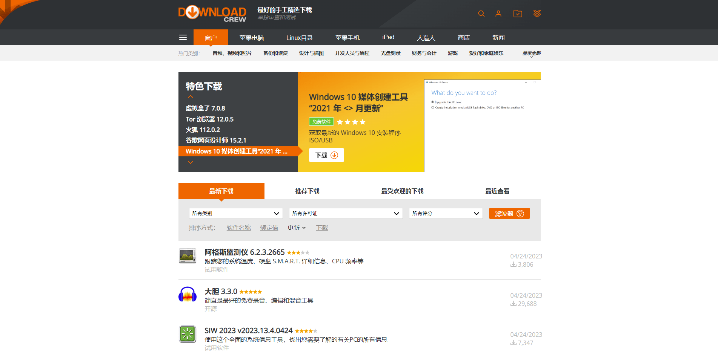Viewport: 718px width, 353px height.
Task: Switch to 最新下载 tab
Action: click(221, 191)
